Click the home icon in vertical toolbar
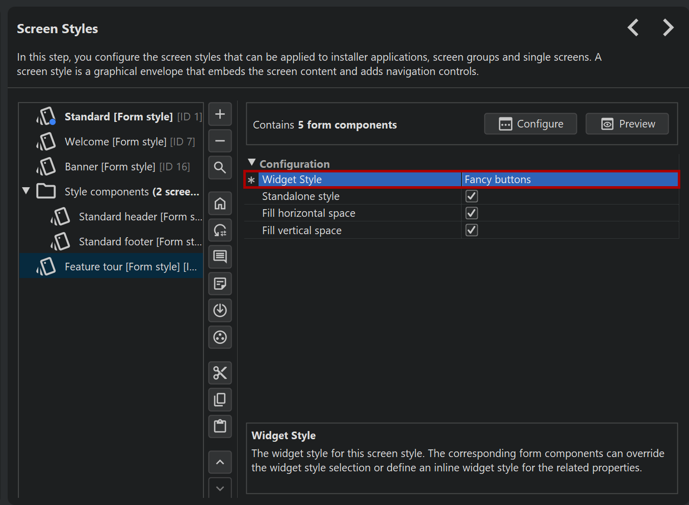The height and width of the screenshot is (505, 689). coord(220,204)
